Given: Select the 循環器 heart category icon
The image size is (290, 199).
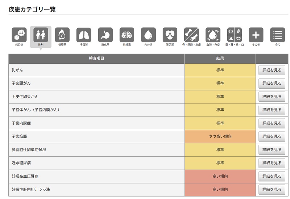Looking at the screenshot, I should [x=62, y=35].
